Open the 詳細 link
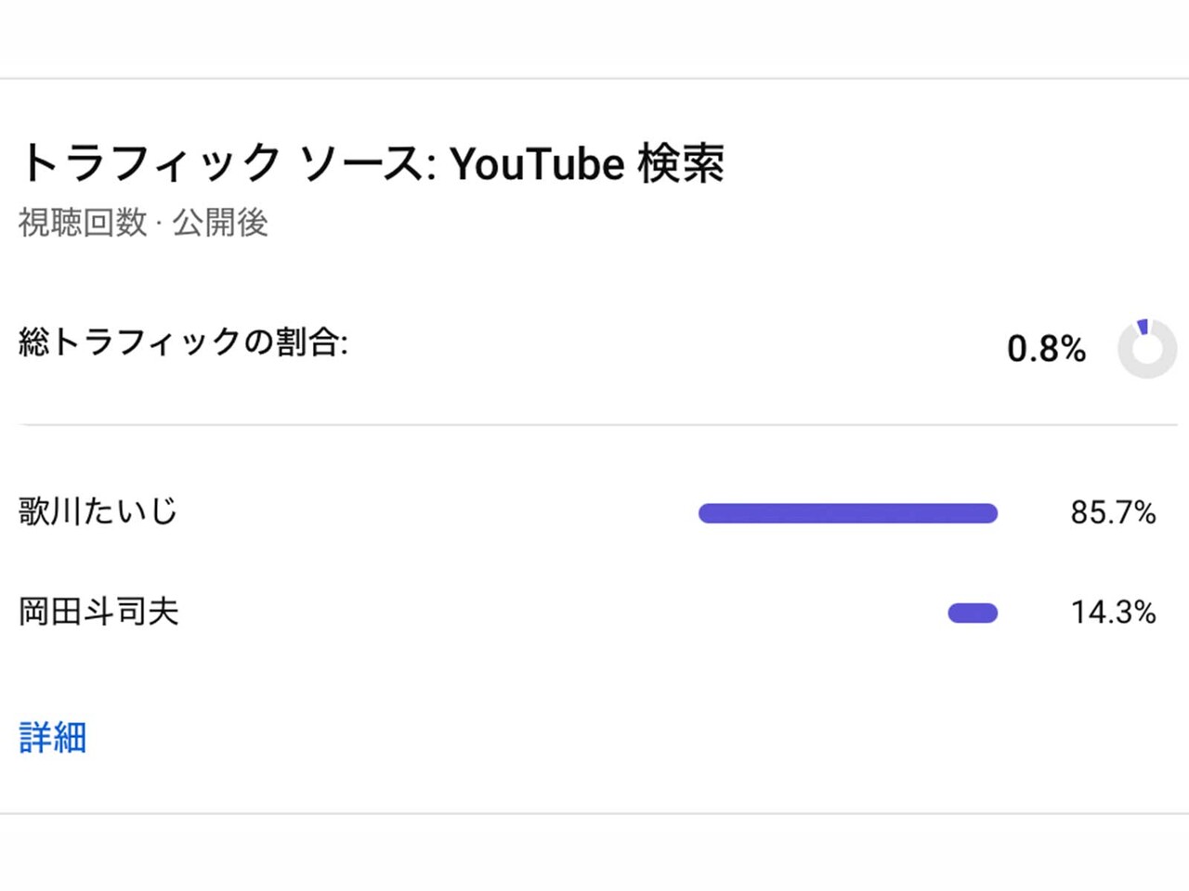 click(53, 737)
